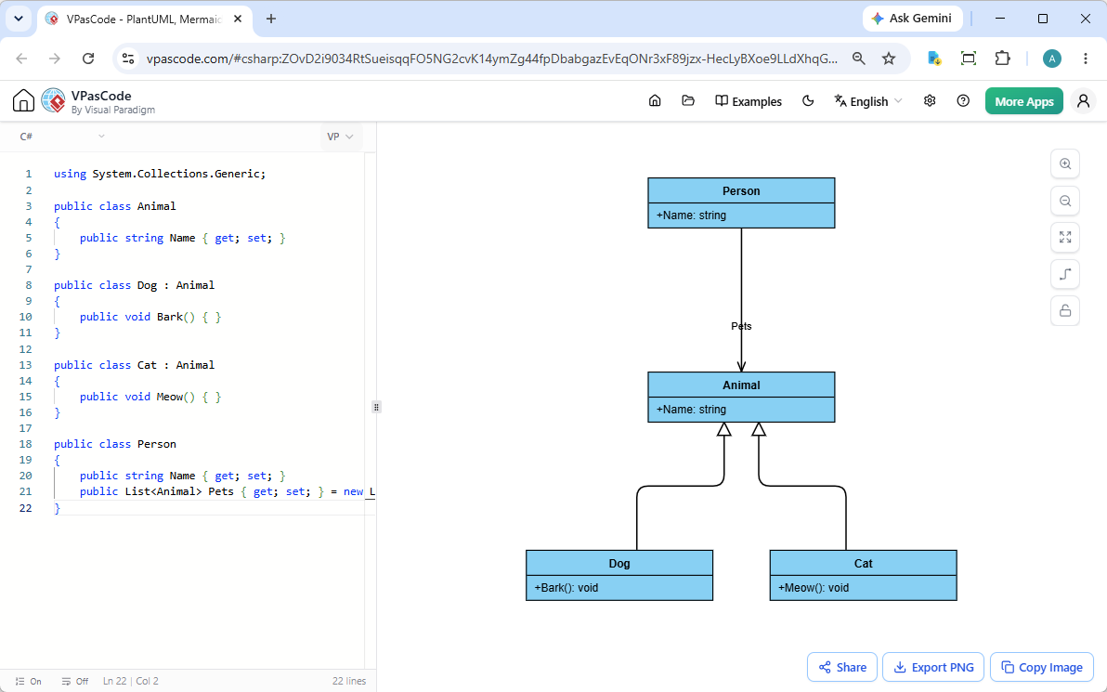Image resolution: width=1107 pixels, height=692 pixels.
Task: Click 'public class Dog : Animal' code line
Action: 134,285
